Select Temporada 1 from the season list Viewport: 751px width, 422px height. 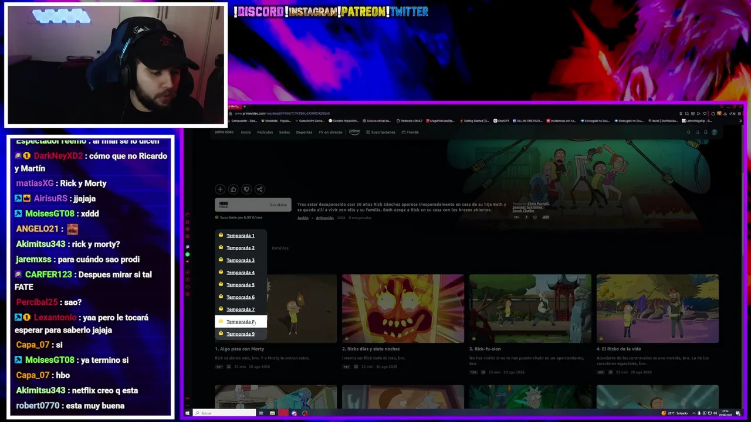pyautogui.click(x=241, y=236)
